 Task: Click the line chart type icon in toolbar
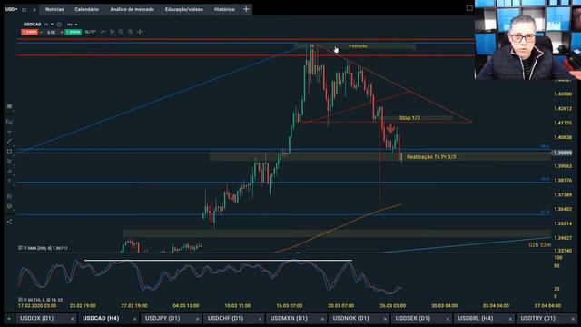(103, 32)
